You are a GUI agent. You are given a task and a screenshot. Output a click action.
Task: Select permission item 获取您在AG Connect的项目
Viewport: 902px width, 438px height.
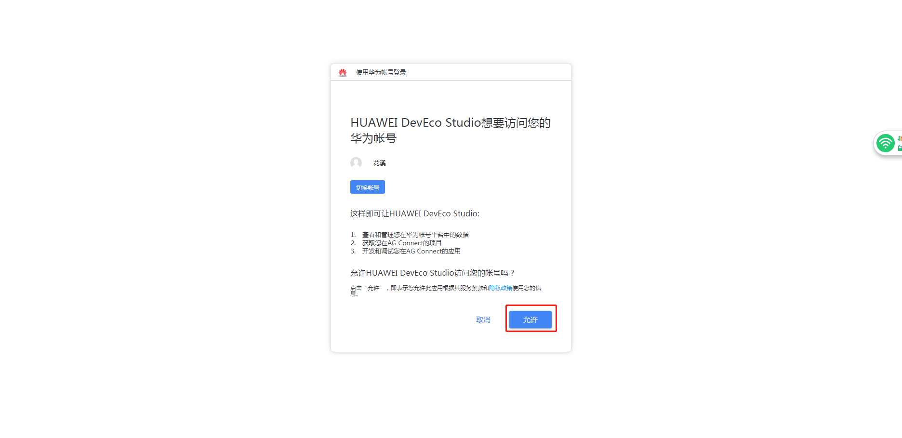click(x=402, y=243)
